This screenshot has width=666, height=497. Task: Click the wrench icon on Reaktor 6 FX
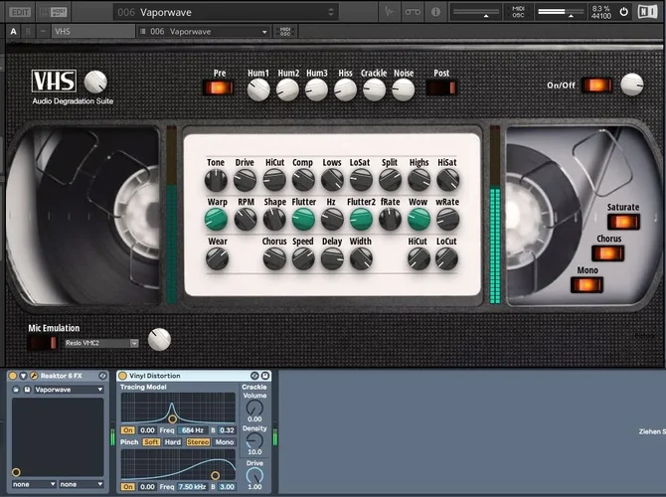pos(34,376)
